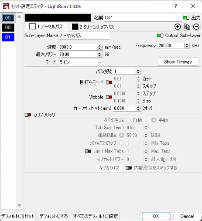202x221 pixels.
Task: Select the blue 01 layer entry
Action: tap(8, 37)
